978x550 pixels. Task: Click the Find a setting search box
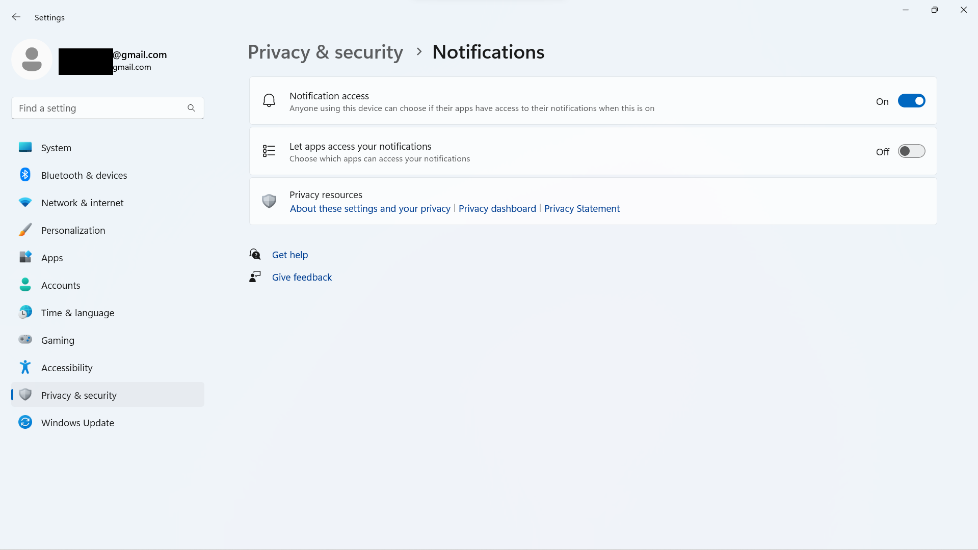pos(108,108)
